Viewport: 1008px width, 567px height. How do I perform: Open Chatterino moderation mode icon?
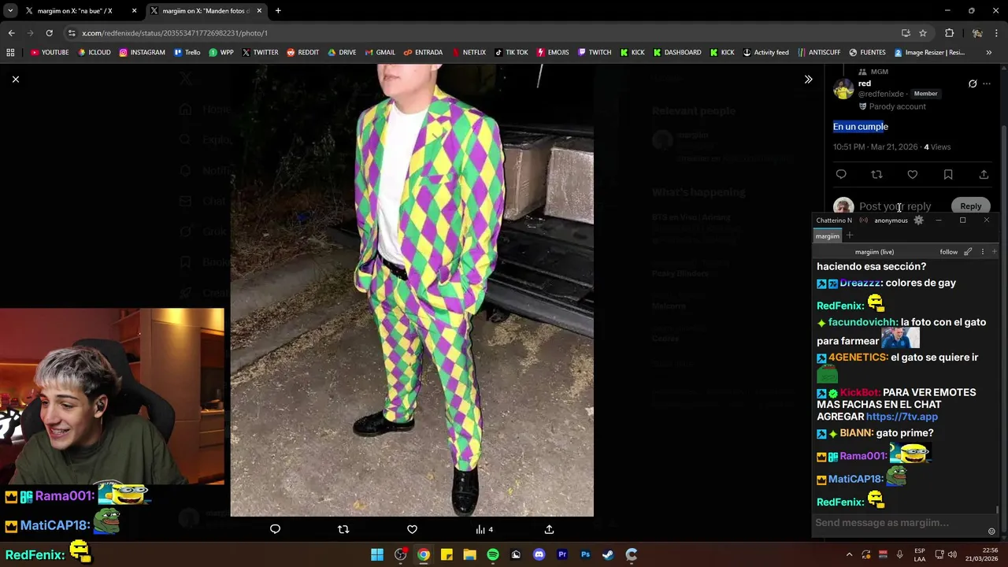pos(969,252)
